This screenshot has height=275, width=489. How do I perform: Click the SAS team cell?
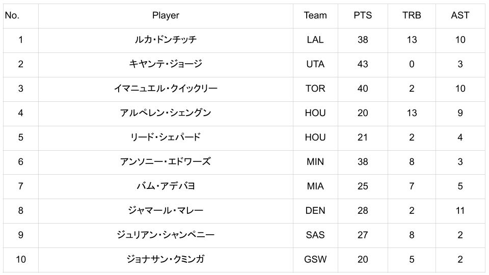click(315, 235)
